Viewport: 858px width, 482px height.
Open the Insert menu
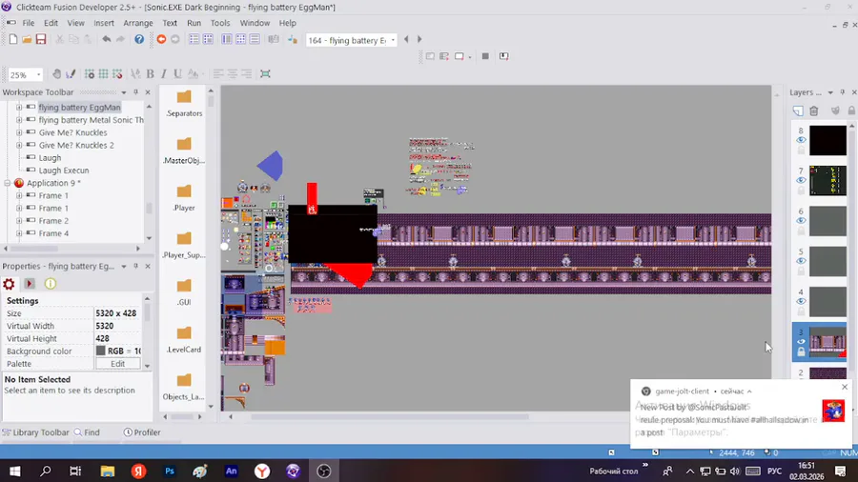[x=103, y=23]
